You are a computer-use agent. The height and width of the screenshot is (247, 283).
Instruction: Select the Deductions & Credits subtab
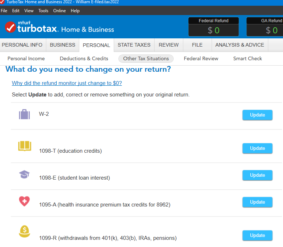pos(84,59)
